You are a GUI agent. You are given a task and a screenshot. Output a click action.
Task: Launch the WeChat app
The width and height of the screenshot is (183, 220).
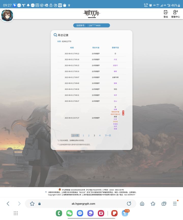coord(69,213)
